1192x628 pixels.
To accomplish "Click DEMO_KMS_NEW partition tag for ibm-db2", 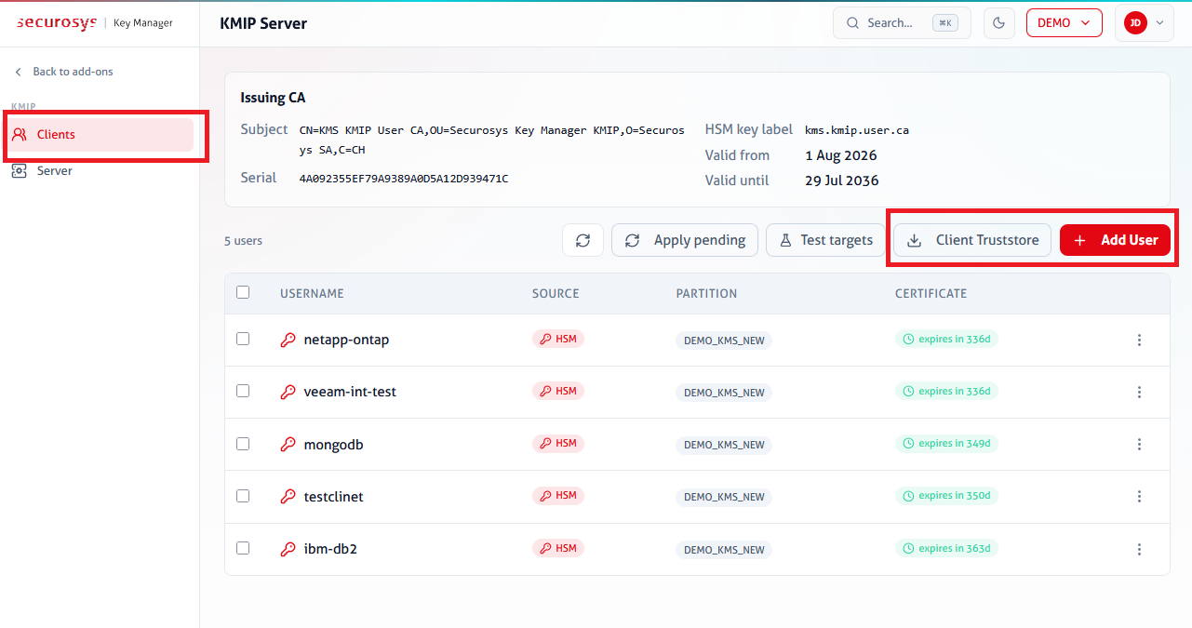I will pos(724,550).
